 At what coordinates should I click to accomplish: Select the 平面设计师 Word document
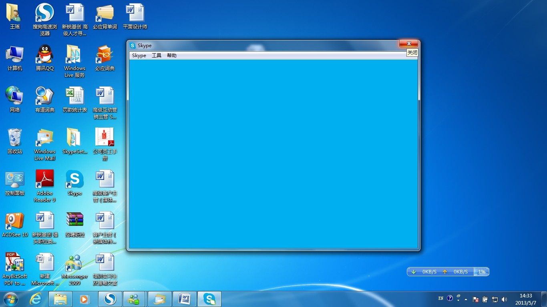pyautogui.click(x=135, y=16)
